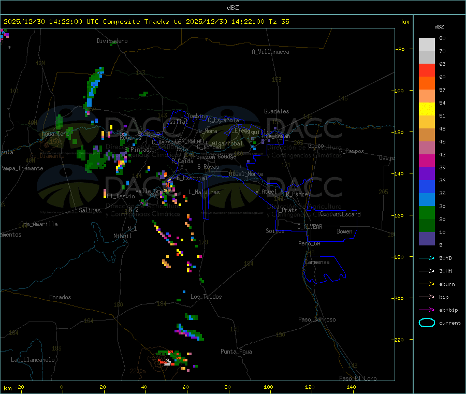Click the 'A_Villanueva' place label
This screenshot has height=394, width=466.
tap(270, 52)
